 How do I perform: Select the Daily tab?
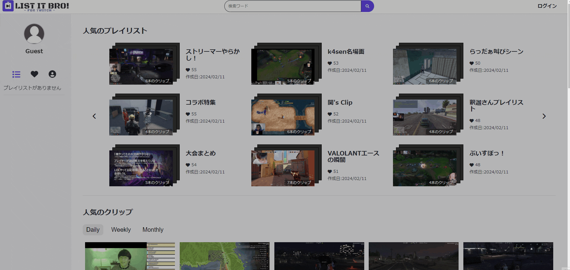click(x=93, y=230)
